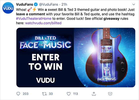Click the @VuduFans handle
The width and height of the screenshot is (139, 100).
(x=48, y=4)
